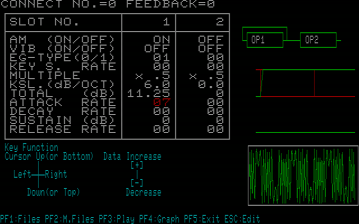
Task: Click TOTAL dB value 11.25
Action: pyautogui.click(x=148, y=94)
